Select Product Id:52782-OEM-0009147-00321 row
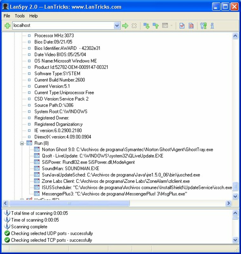This screenshot has width=241, height=254. tap(71, 67)
